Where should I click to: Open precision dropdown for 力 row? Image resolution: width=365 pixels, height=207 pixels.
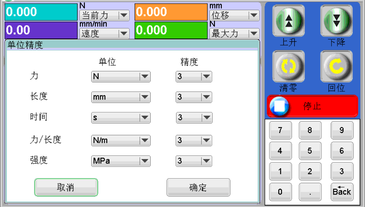pyautogui.click(x=194, y=76)
